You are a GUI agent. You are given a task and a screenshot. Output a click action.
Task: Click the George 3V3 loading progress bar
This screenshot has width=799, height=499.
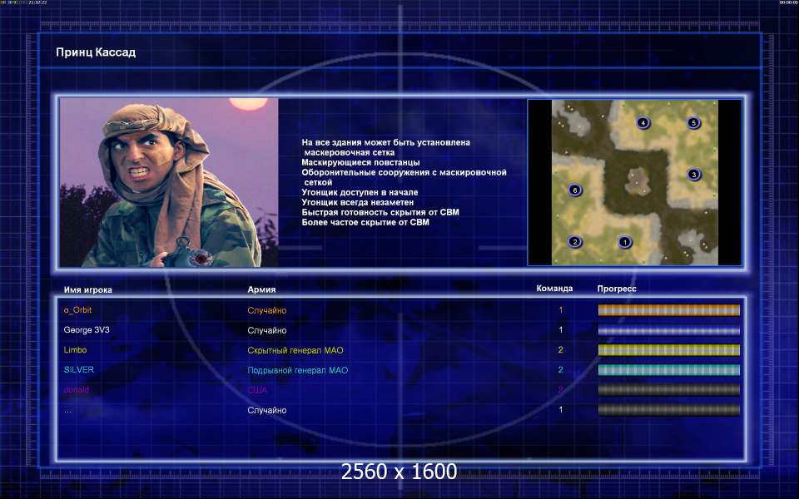tap(668, 330)
